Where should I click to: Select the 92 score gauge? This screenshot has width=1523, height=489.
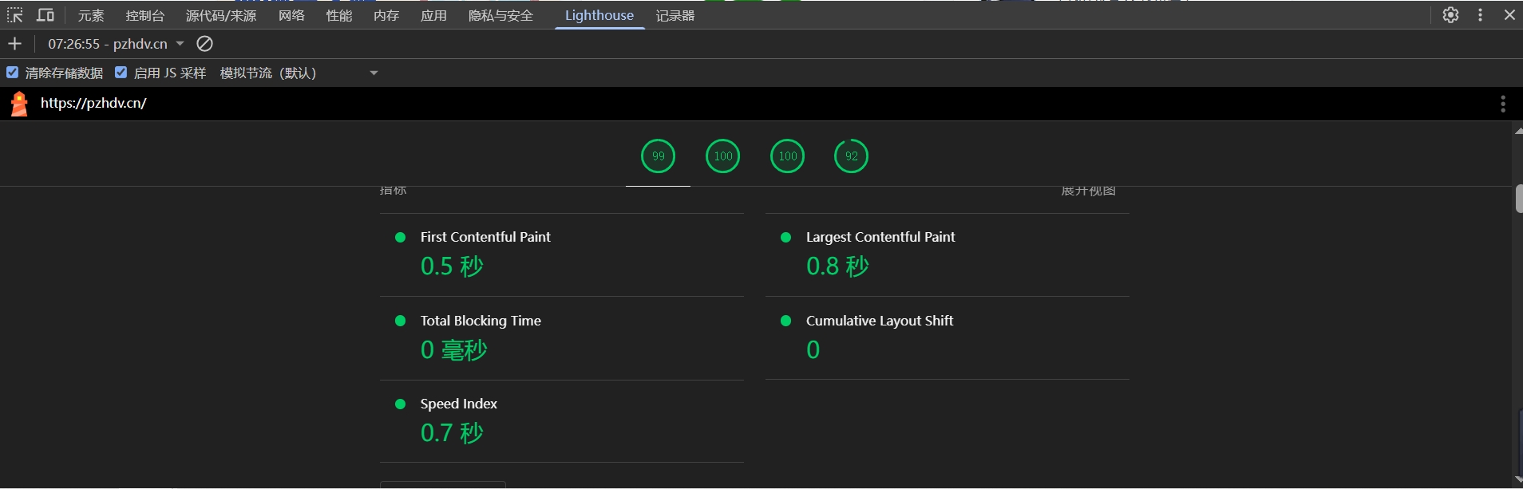point(851,156)
